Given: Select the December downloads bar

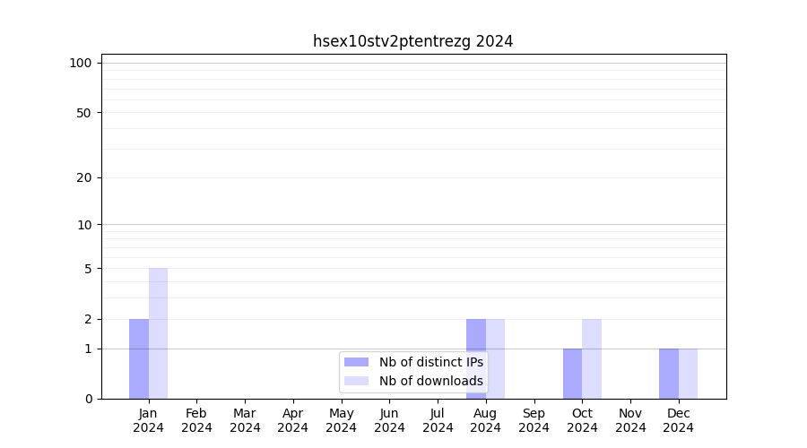Looking at the screenshot, I should [x=688, y=374].
